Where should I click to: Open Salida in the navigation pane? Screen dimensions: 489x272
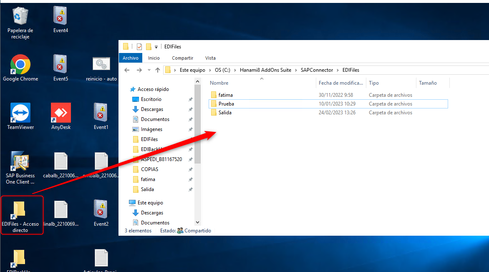[147, 189]
